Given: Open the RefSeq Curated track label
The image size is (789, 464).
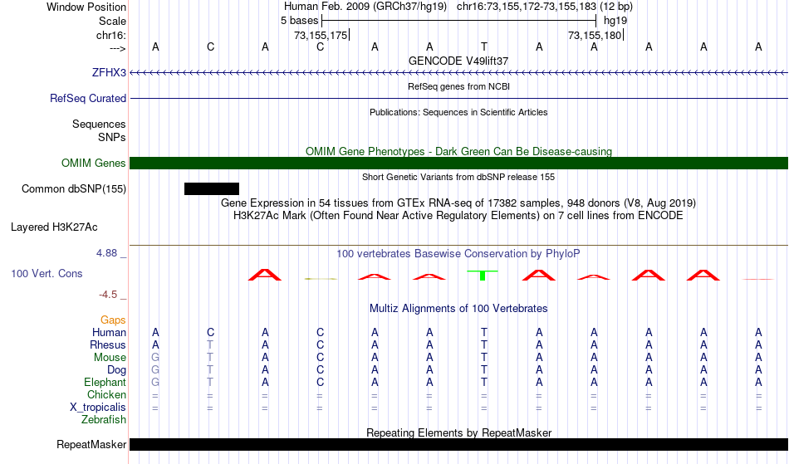Looking at the screenshot, I should click(x=88, y=99).
